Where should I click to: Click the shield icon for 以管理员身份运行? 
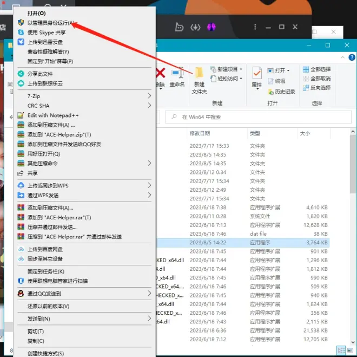(21, 23)
